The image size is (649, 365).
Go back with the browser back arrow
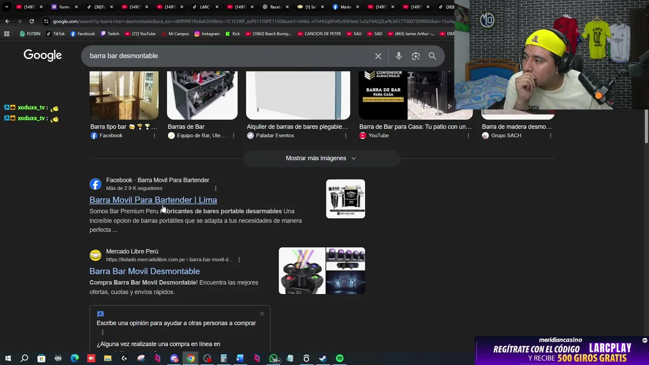click(x=7, y=21)
